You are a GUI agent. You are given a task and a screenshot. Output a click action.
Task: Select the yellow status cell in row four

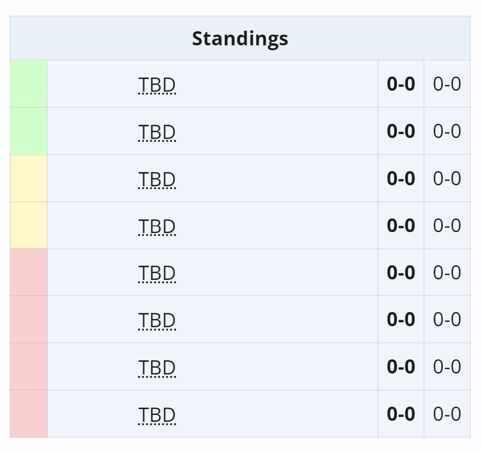pyautogui.click(x=28, y=226)
